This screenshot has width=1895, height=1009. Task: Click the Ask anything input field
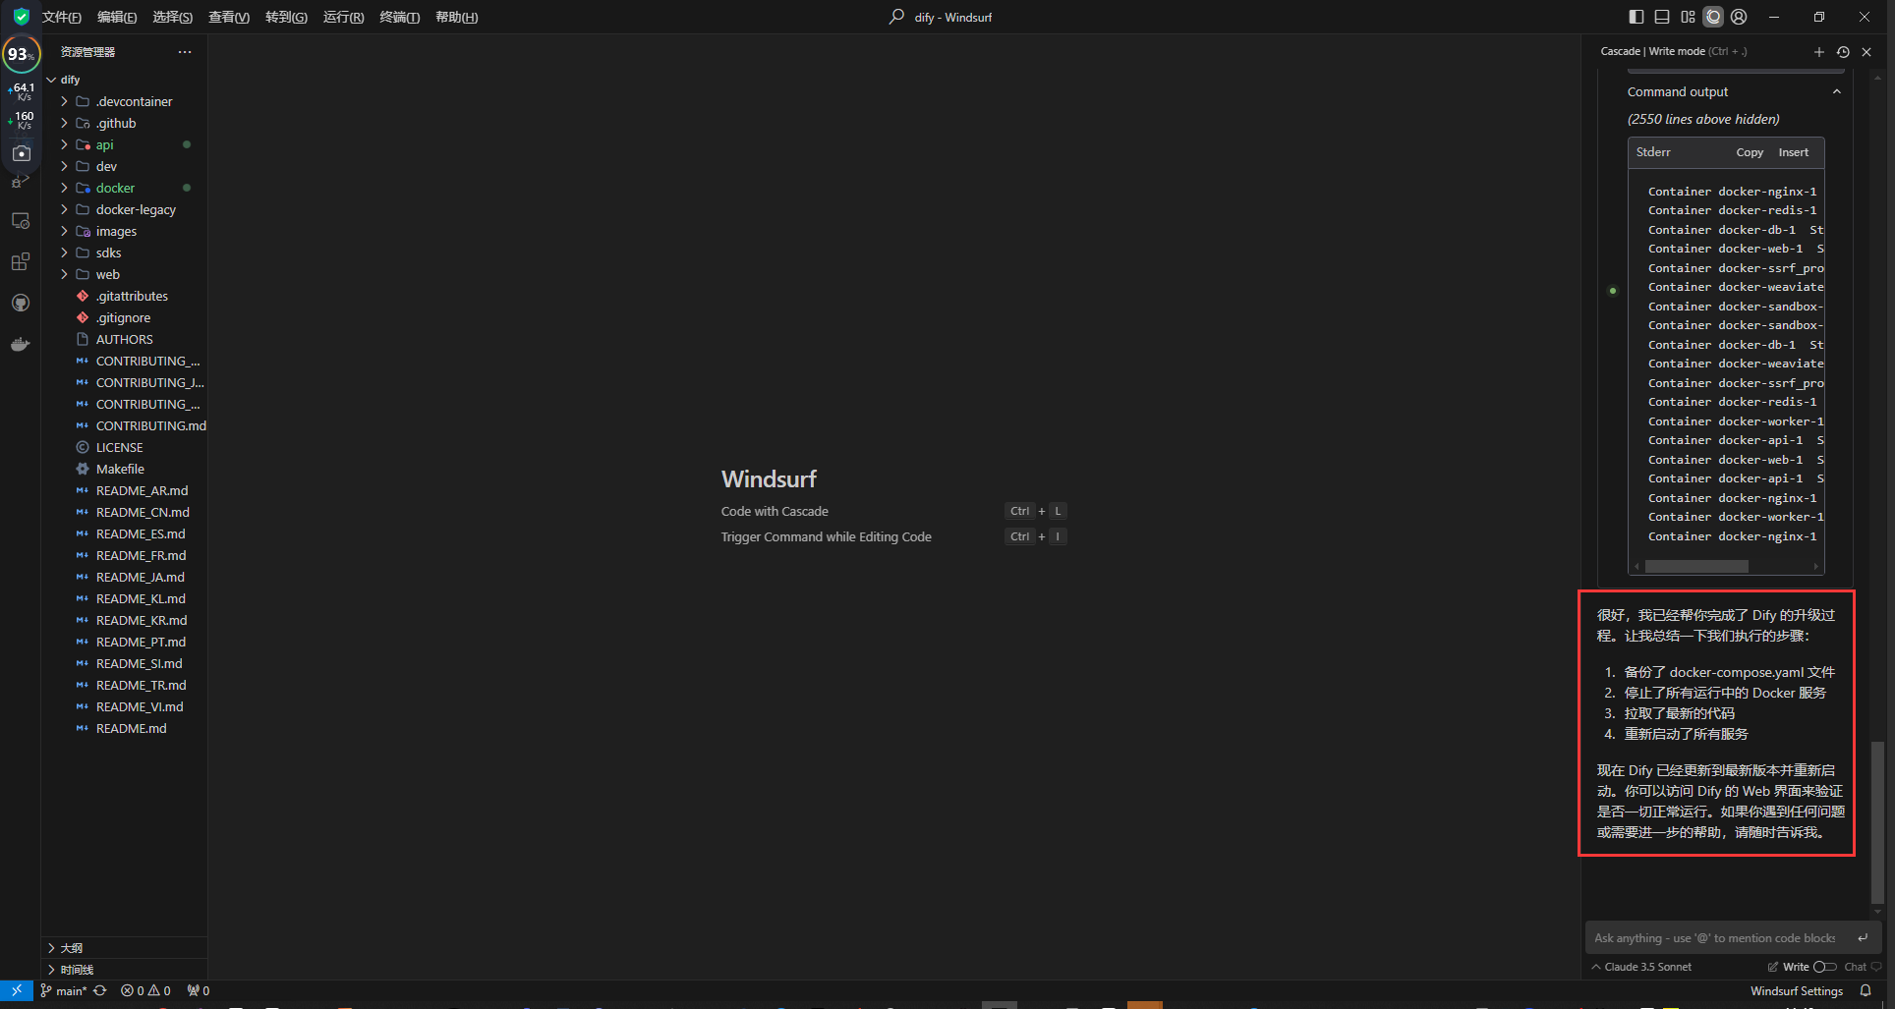click(x=1715, y=938)
